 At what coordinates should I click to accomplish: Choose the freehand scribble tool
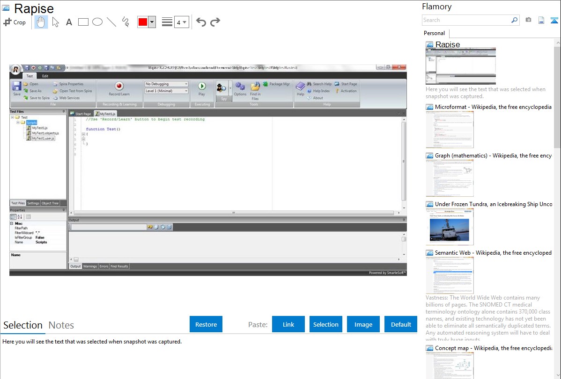point(125,22)
